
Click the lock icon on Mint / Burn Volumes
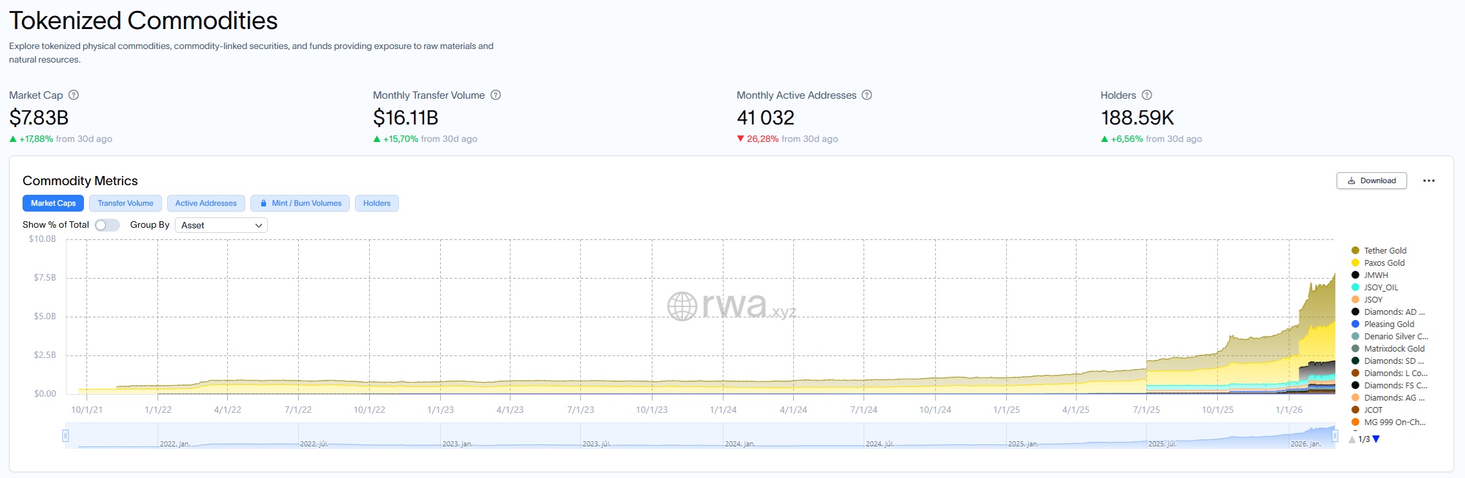[x=263, y=203]
